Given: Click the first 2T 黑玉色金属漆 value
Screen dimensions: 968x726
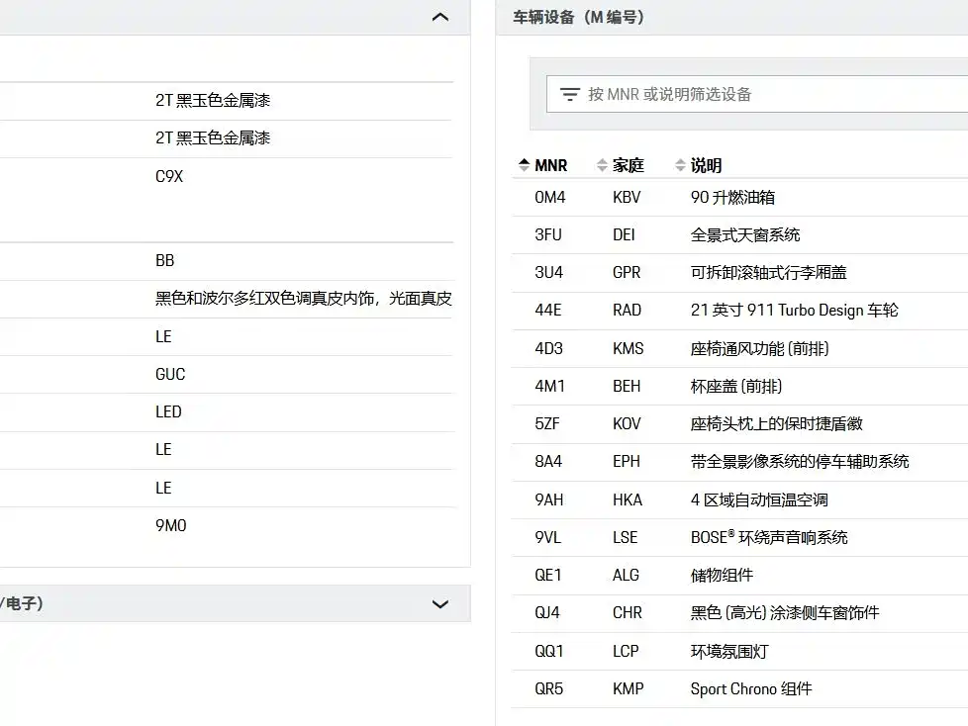Looking at the screenshot, I should 213,101.
